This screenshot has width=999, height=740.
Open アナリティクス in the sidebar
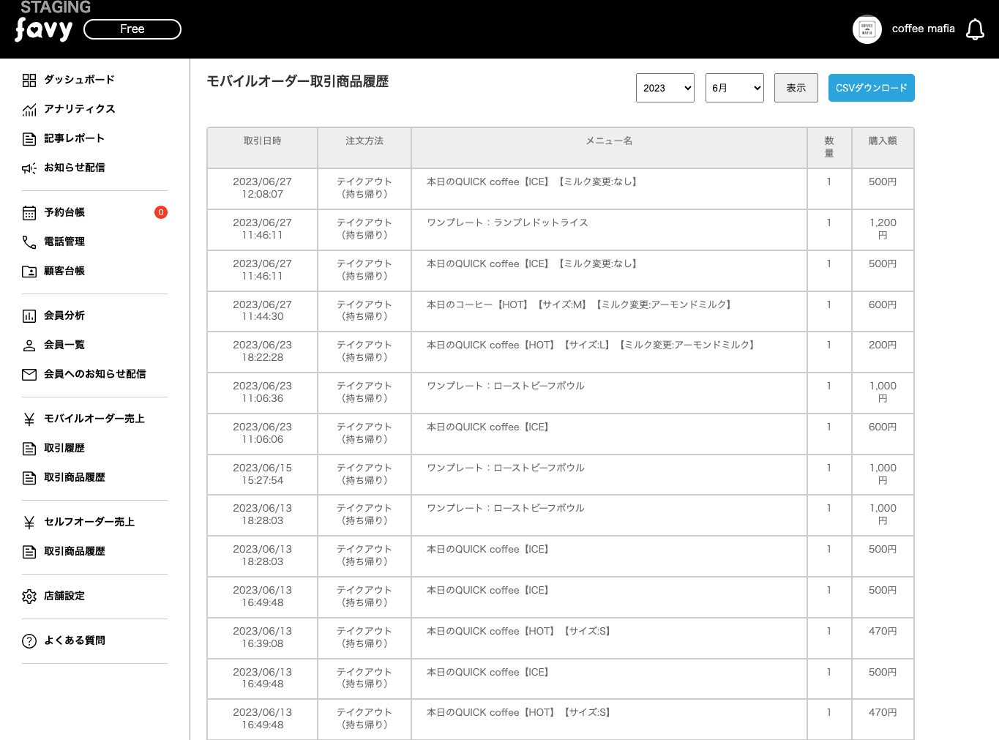80,109
